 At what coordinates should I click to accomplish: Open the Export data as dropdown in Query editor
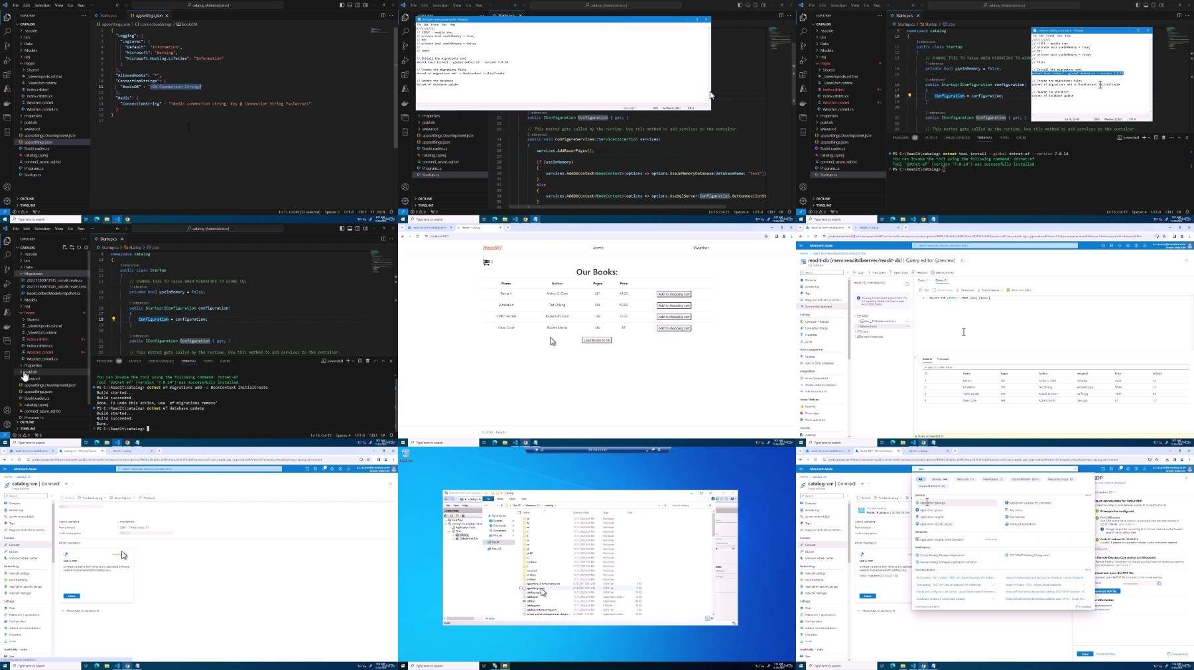tap(989, 290)
